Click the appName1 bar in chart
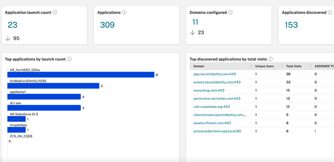This screenshot has height=162, width=334. click(44, 97)
